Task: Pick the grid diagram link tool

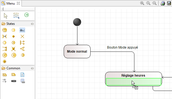Action: 23,81
